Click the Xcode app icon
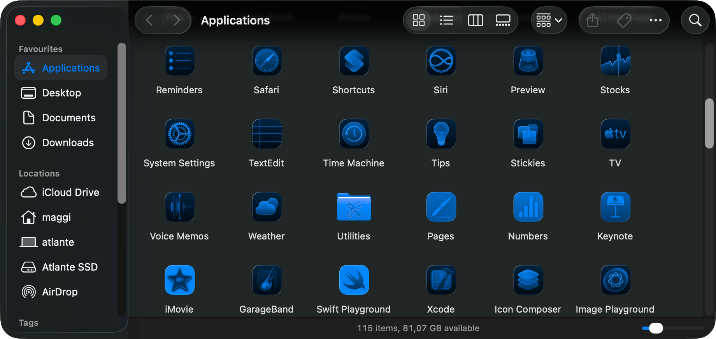Viewport: 716px width, 339px height. tap(441, 280)
